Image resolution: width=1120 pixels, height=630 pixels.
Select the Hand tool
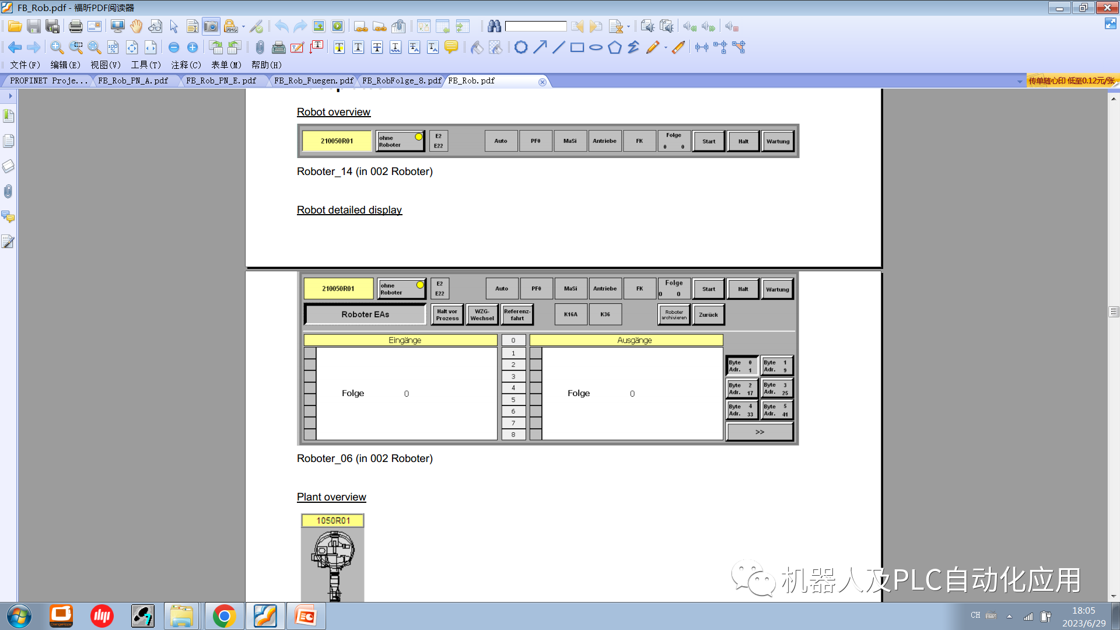tap(135, 26)
